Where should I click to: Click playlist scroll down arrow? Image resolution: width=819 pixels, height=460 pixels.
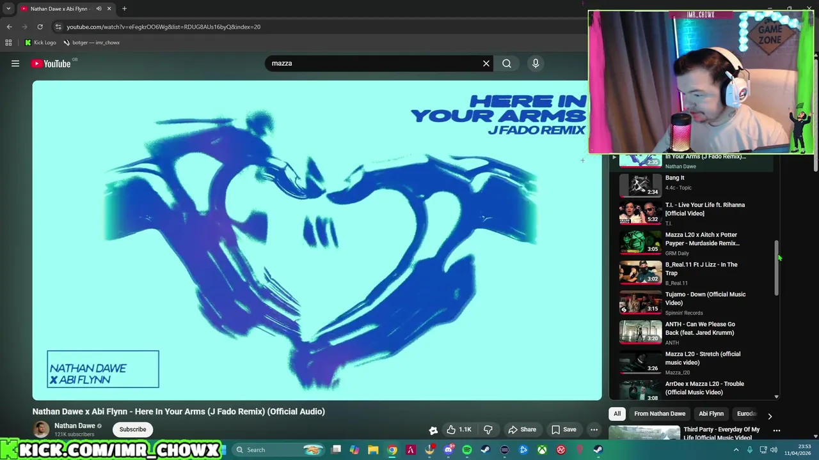click(x=777, y=397)
